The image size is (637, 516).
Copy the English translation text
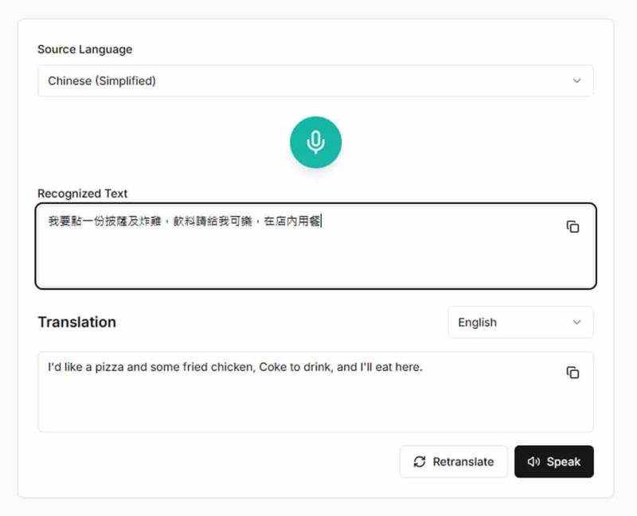(573, 372)
